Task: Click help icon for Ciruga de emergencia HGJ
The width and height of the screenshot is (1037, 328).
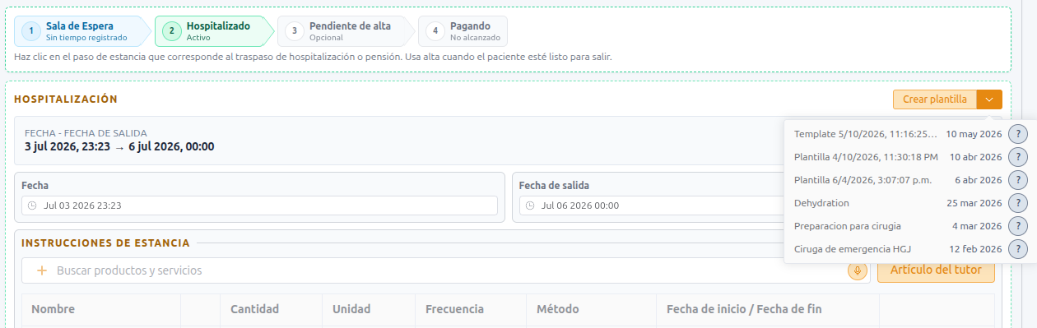Action: (x=1018, y=249)
